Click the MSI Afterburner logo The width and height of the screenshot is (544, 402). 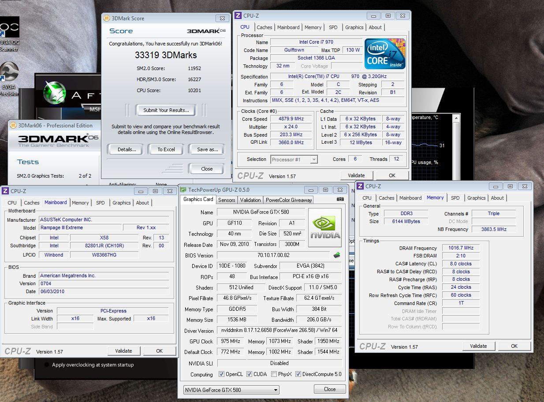(x=54, y=92)
